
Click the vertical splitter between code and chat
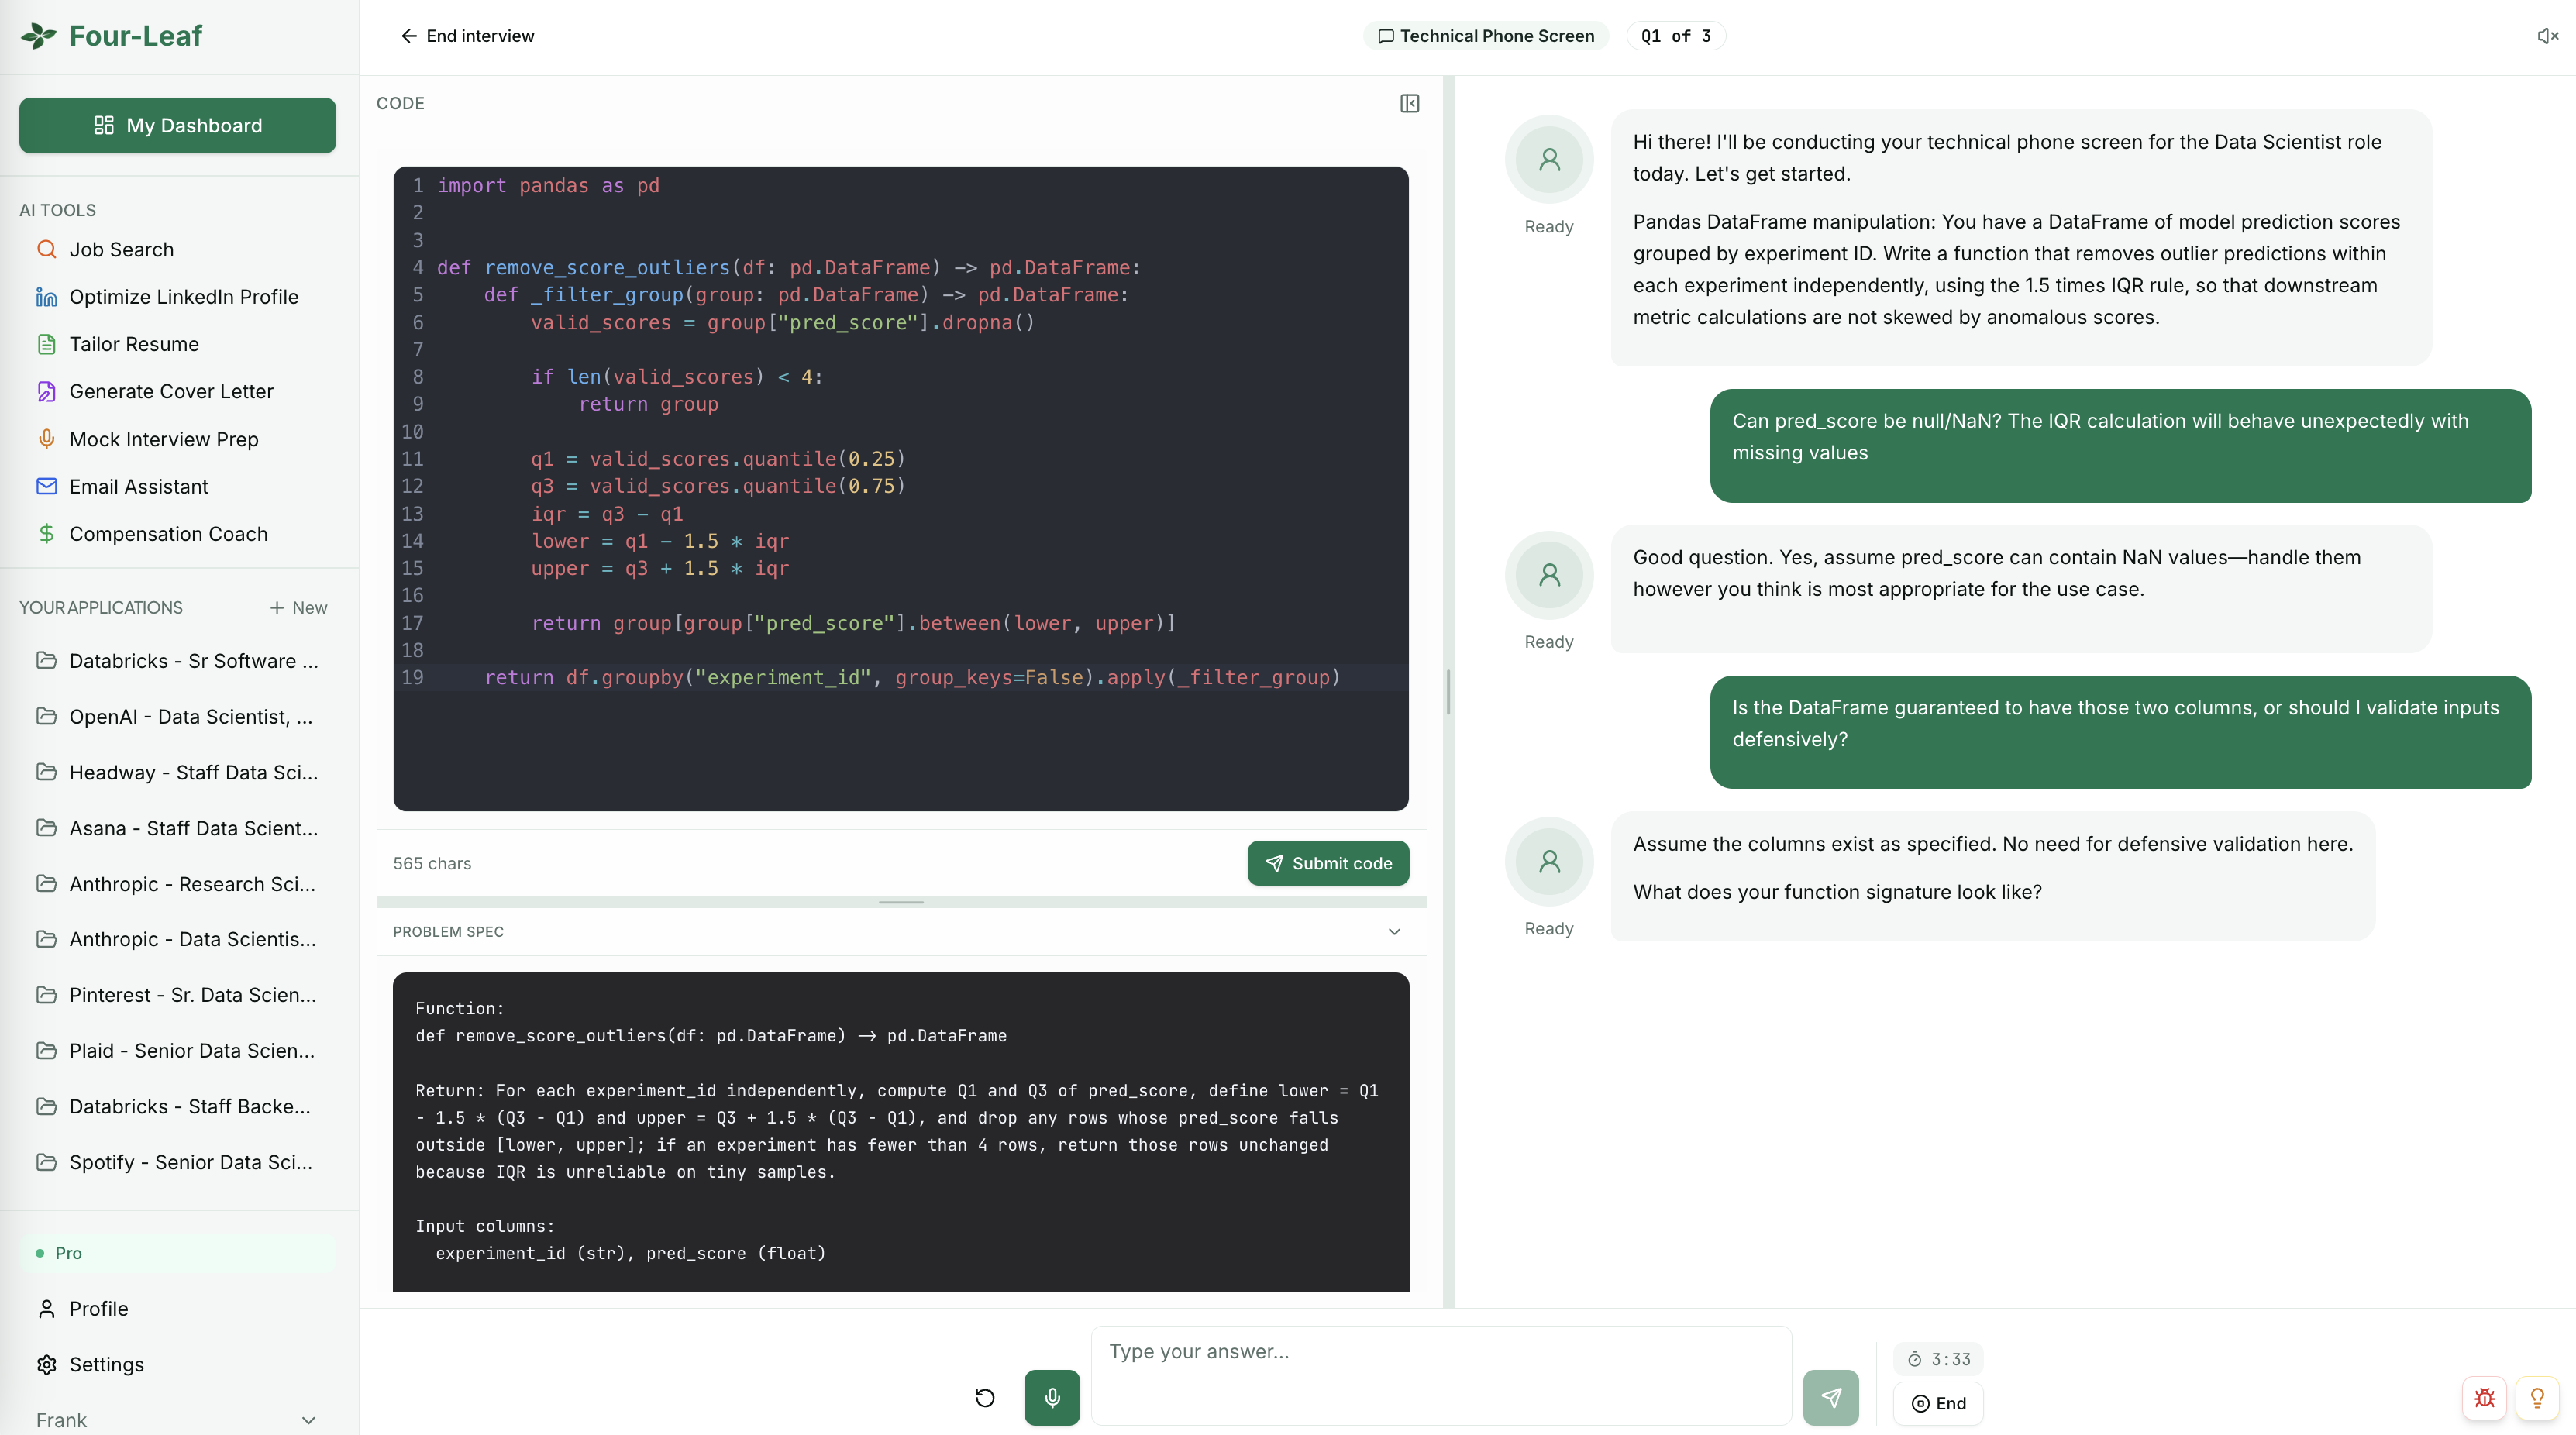(1448, 691)
